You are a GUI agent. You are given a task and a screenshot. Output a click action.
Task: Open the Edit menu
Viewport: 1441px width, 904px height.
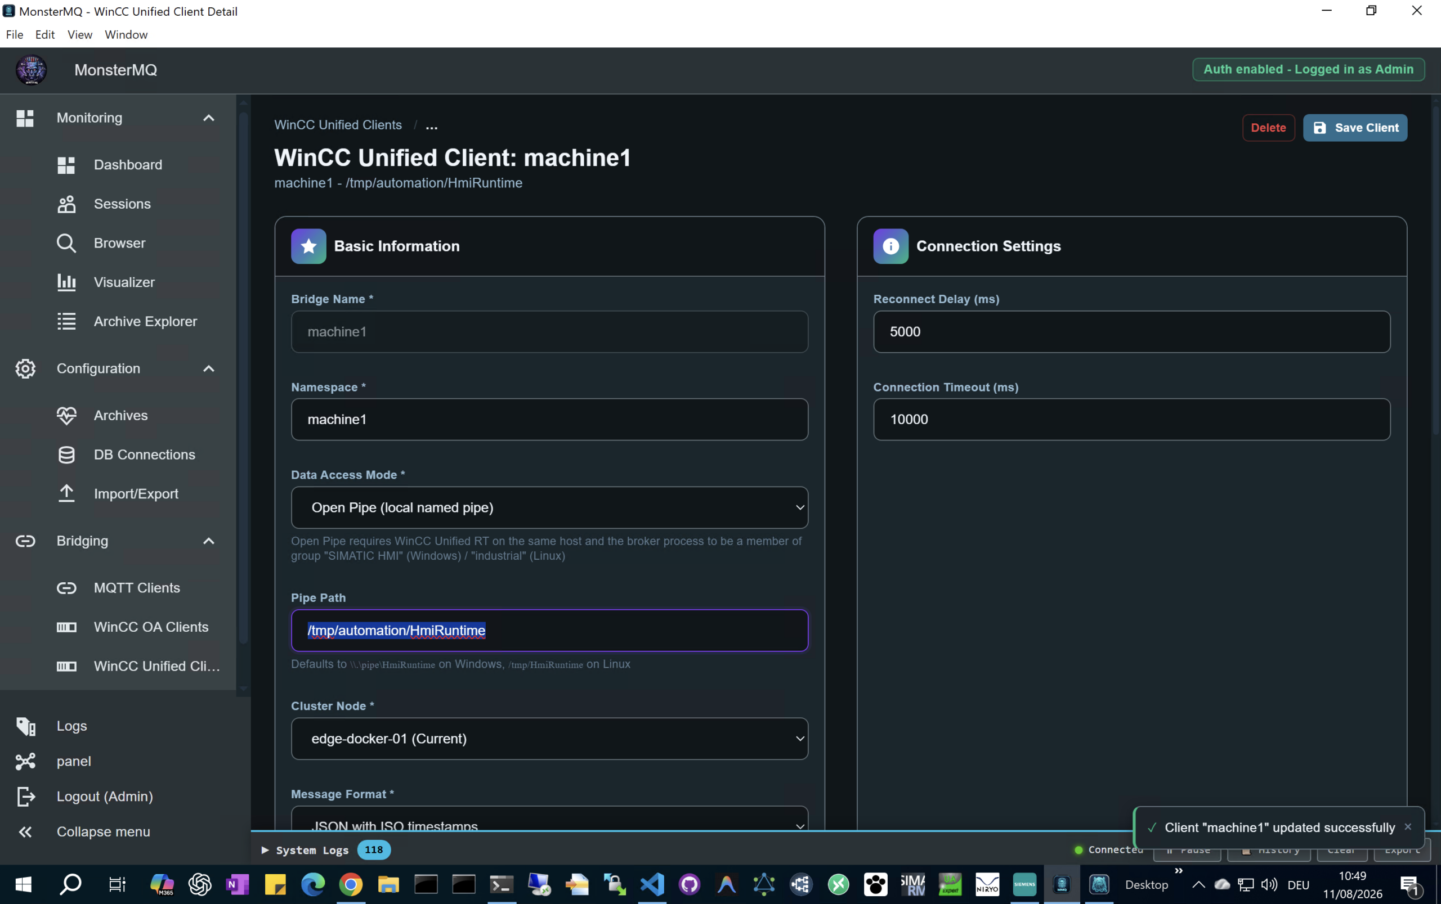45,35
